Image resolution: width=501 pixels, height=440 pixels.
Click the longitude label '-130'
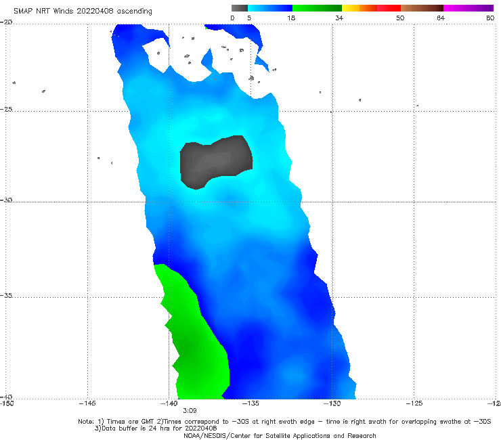click(x=332, y=403)
